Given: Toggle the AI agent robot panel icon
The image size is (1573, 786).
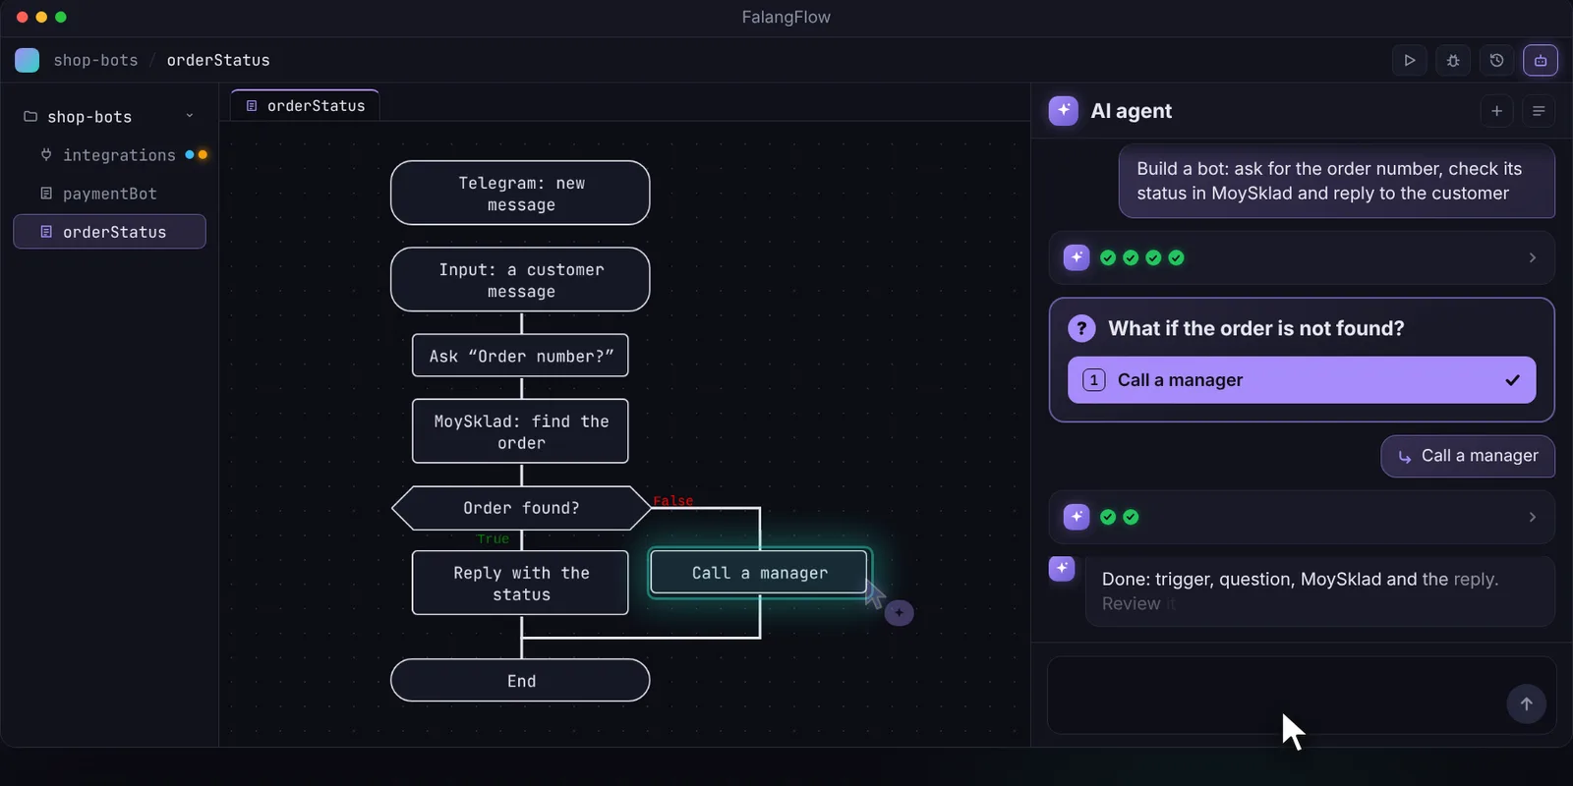Looking at the screenshot, I should pos(1541,60).
